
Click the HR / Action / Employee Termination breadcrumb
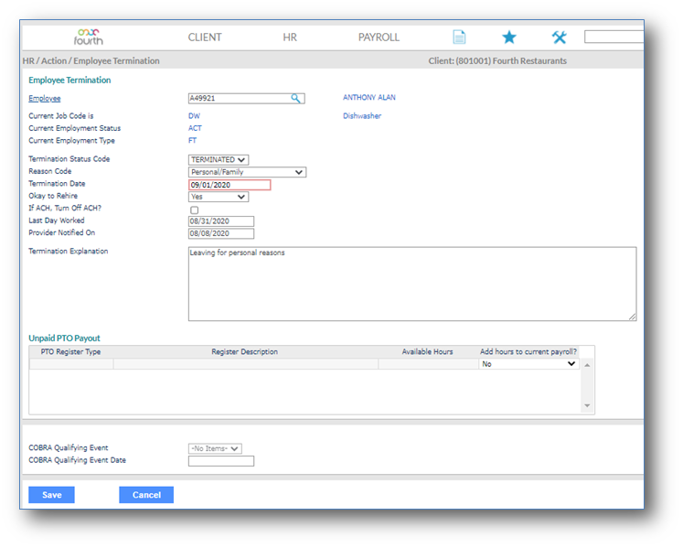(x=91, y=60)
